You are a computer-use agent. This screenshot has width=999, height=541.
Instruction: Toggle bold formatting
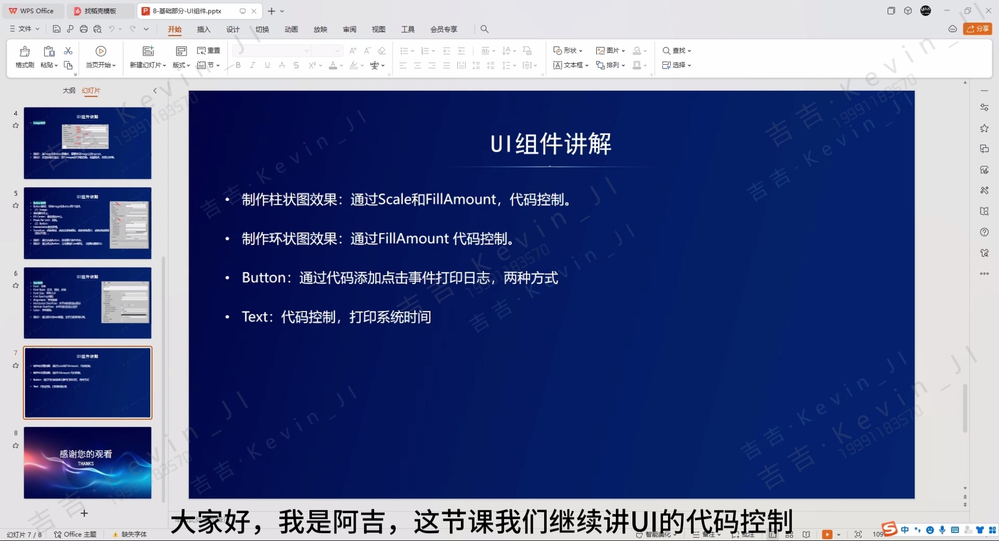(238, 65)
